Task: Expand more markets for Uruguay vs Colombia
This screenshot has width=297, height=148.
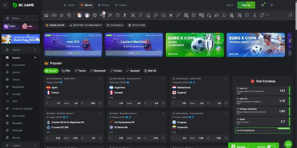Action: point(226,138)
